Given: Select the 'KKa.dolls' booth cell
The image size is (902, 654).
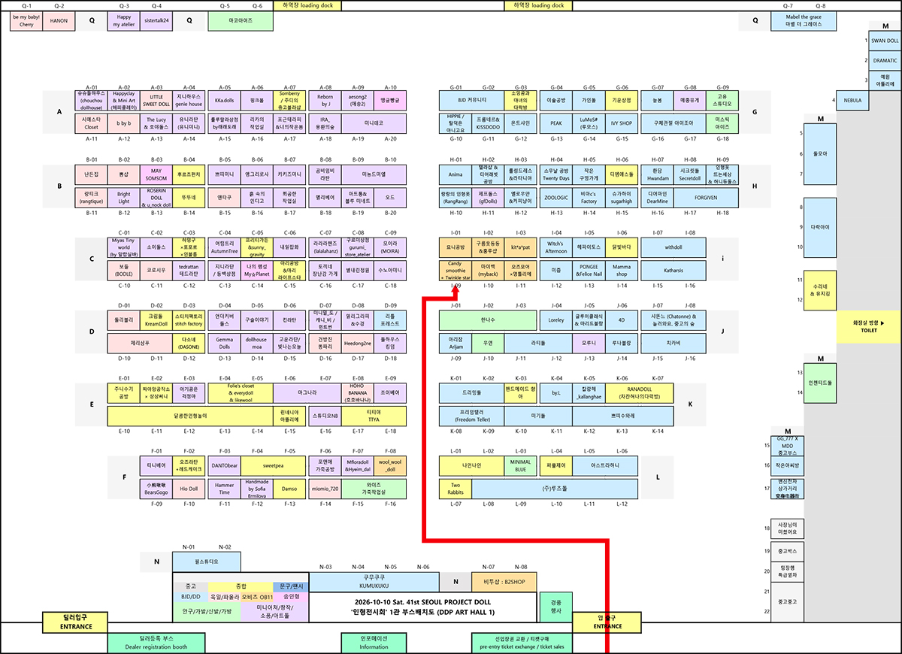Looking at the screenshot, I should click(224, 101).
